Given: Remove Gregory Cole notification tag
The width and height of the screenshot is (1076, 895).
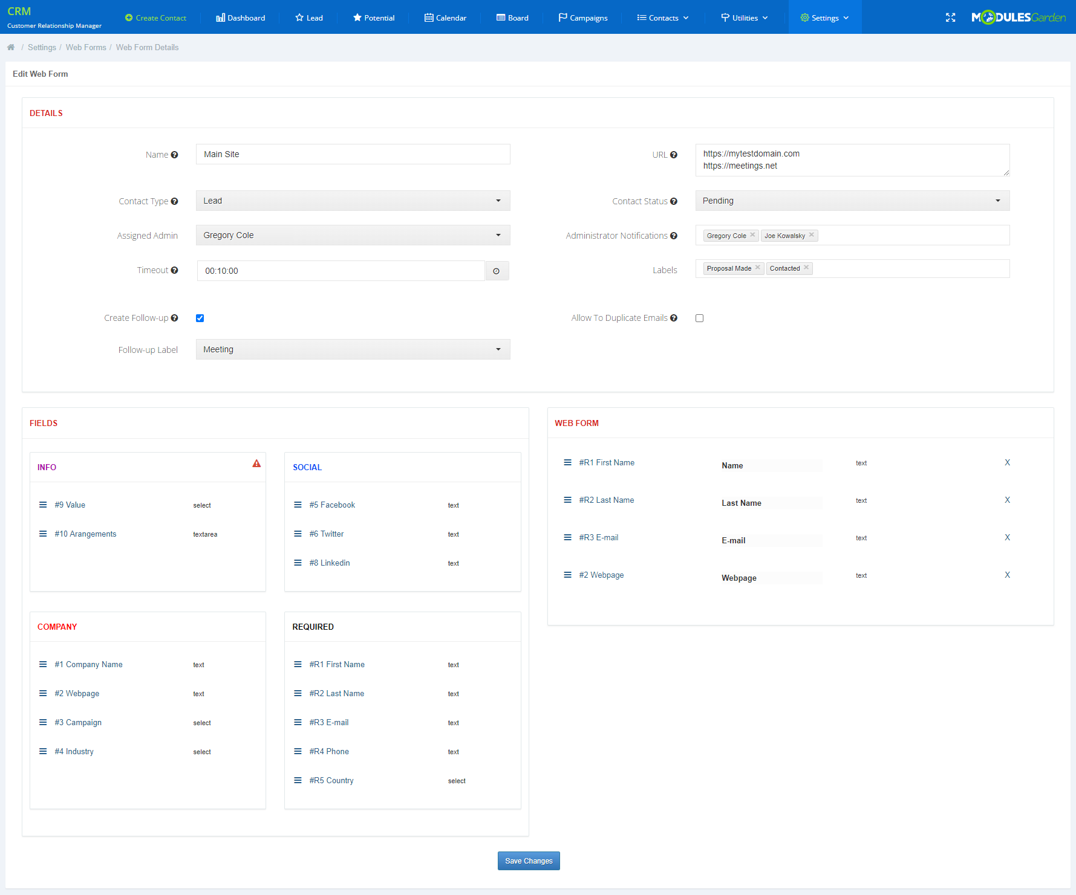Looking at the screenshot, I should coord(752,235).
